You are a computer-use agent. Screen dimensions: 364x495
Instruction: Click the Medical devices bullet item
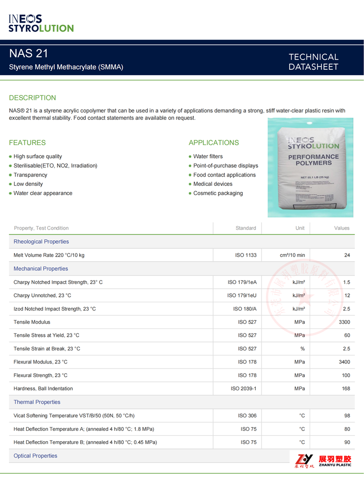[x=213, y=184]
